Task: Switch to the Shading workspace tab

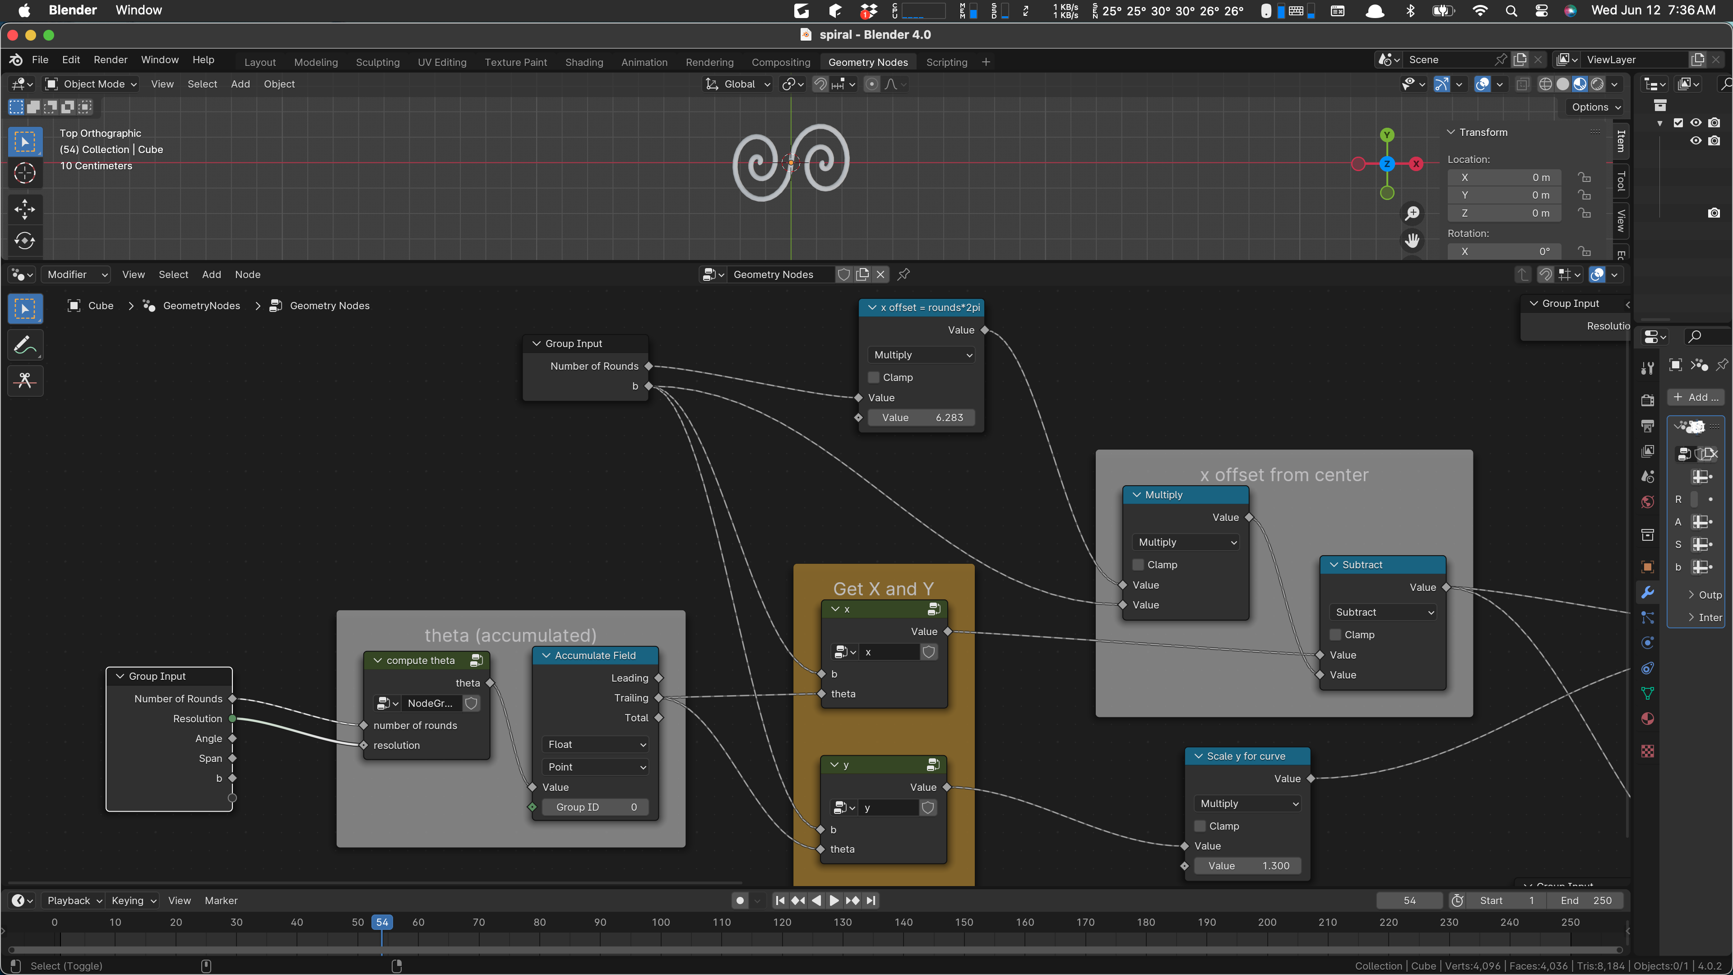Action: [x=584, y=62]
